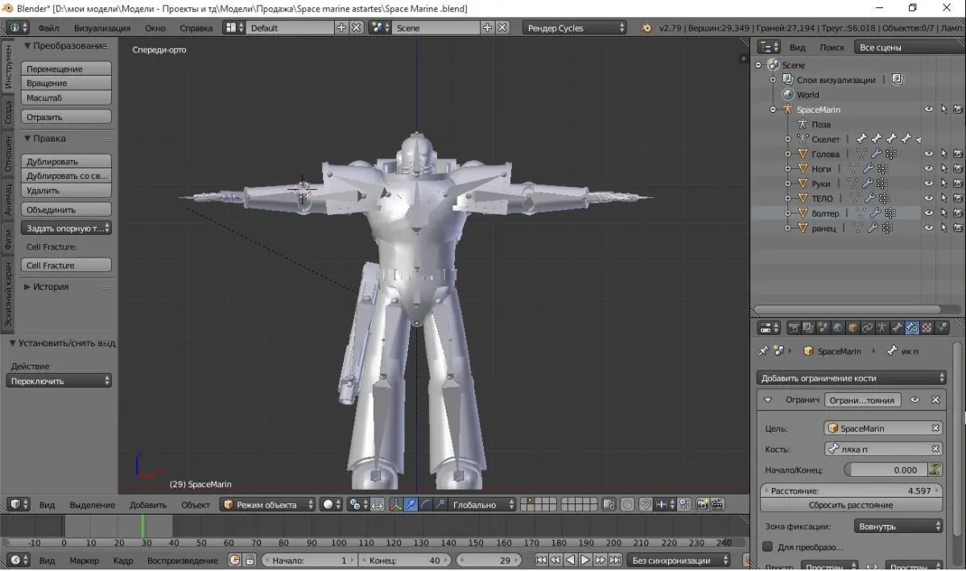Open the Справка menu

pos(196,27)
